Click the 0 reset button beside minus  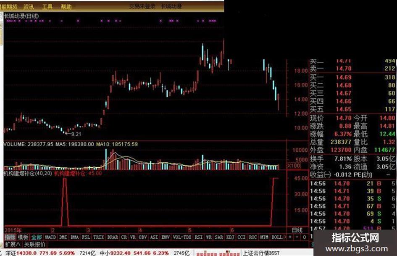(304, 237)
